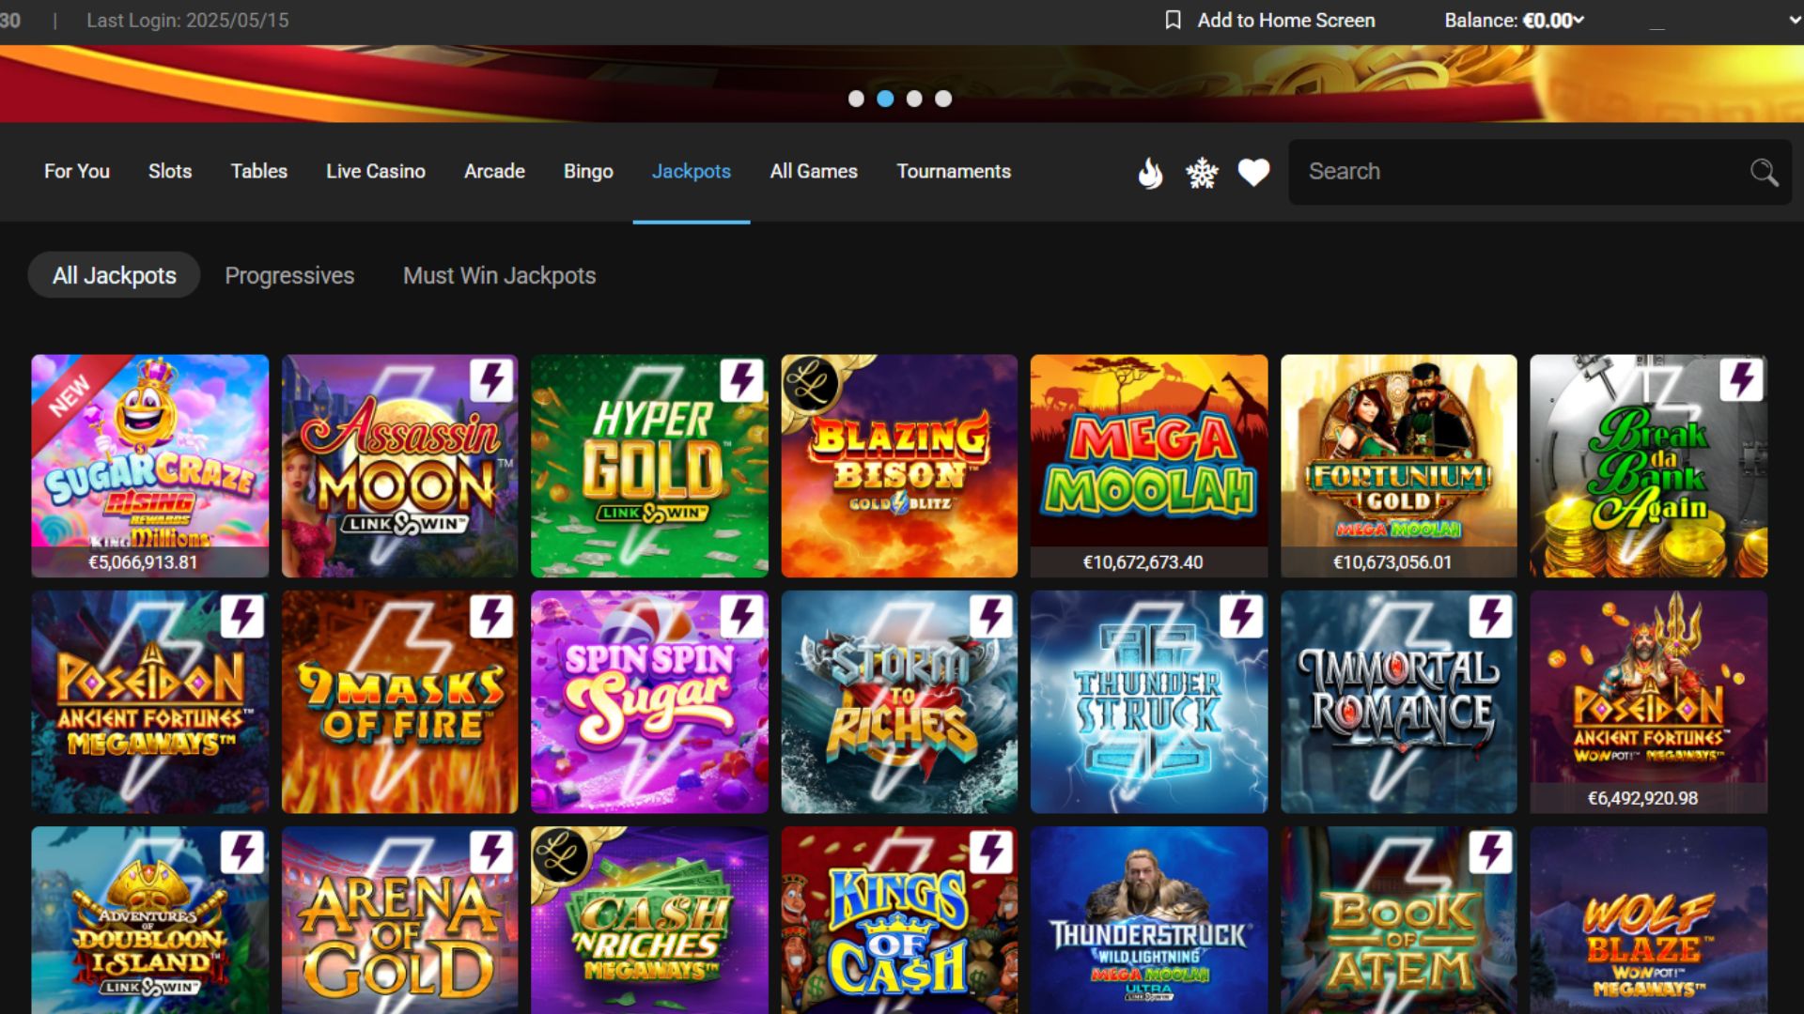
Task: Click lightning badge on 9 Masks of Fire
Action: click(x=491, y=617)
